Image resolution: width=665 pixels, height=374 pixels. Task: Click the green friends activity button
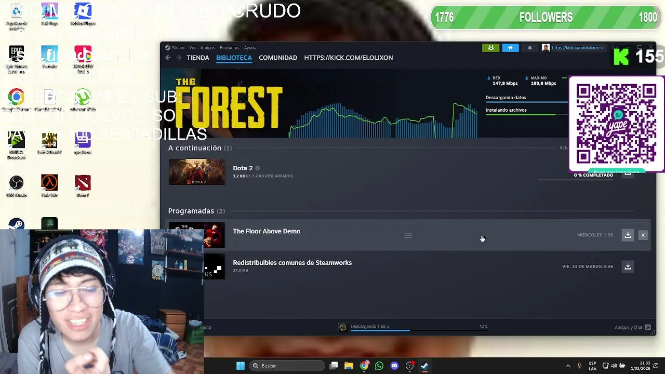pyautogui.click(x=491, y=48)
